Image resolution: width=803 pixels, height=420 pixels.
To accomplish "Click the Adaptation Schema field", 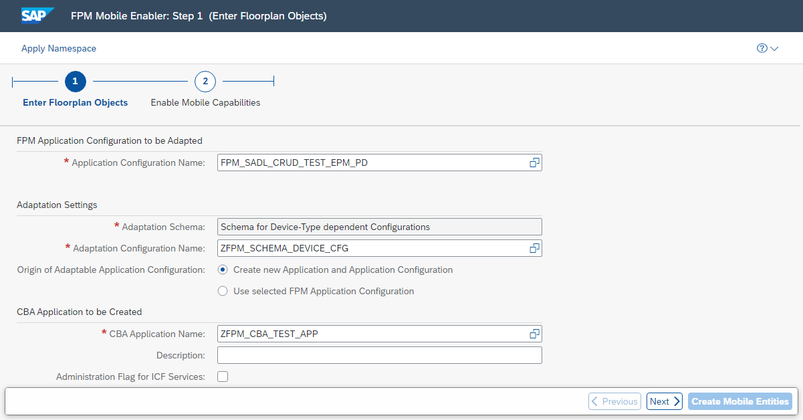I will pos(379,227).
